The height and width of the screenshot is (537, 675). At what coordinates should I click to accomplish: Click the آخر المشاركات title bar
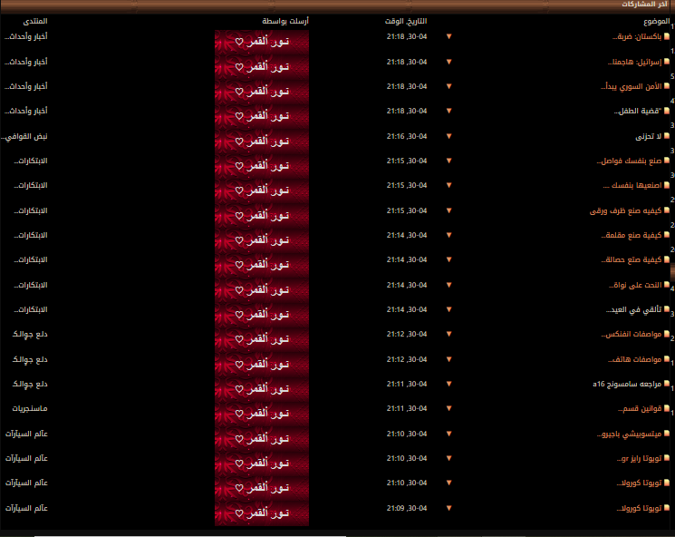click(x=337, y=5)
